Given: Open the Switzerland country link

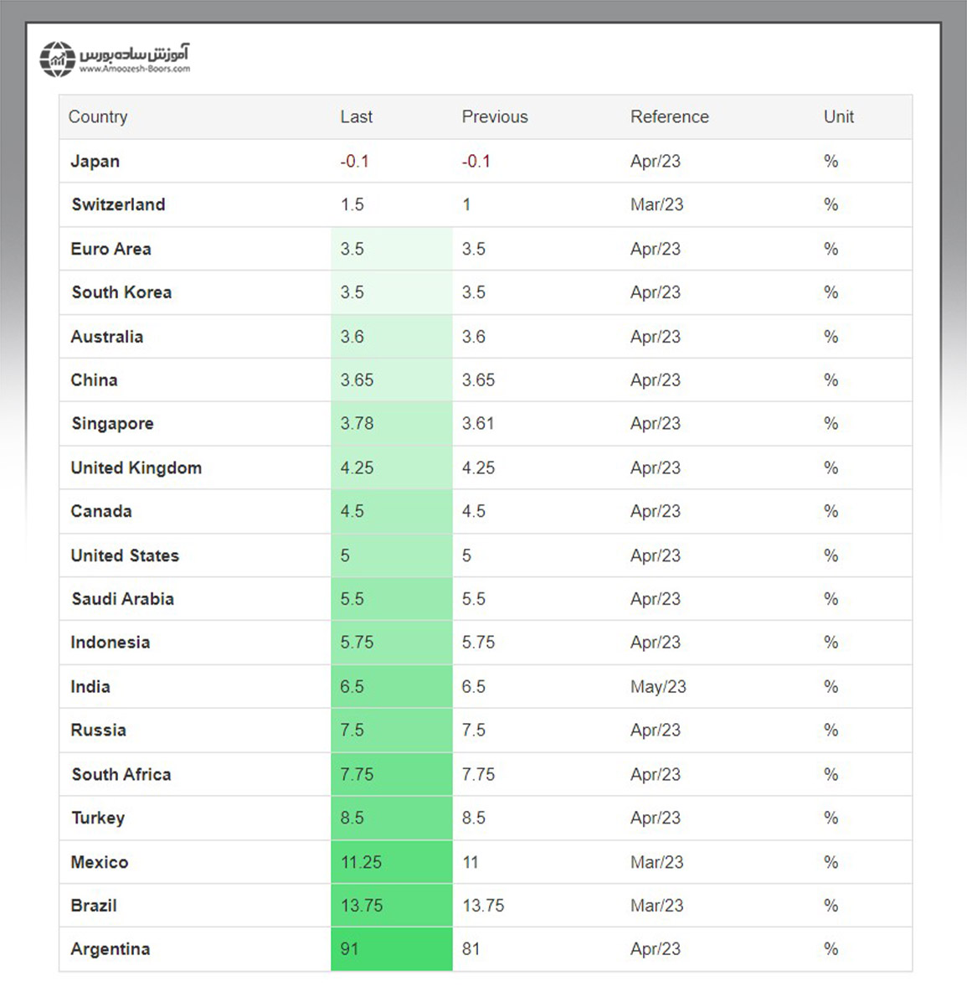Looking at the screenshot, I should point(118,205).
